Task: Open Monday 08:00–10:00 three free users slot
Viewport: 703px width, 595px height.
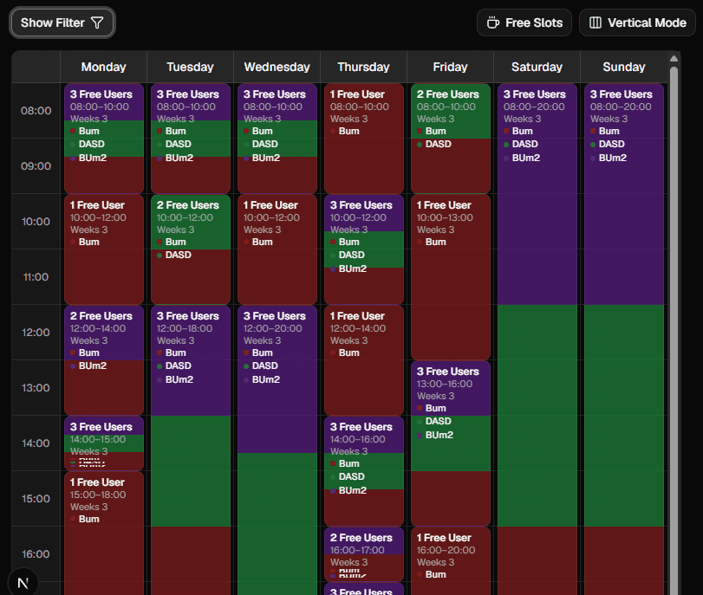Action: [x=104, y=139]
